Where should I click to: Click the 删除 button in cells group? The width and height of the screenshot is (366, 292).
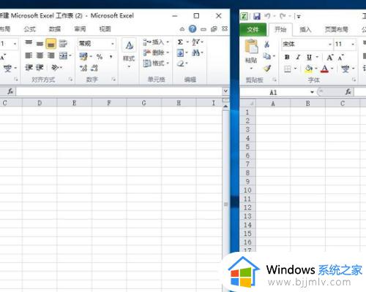(156, 53)
